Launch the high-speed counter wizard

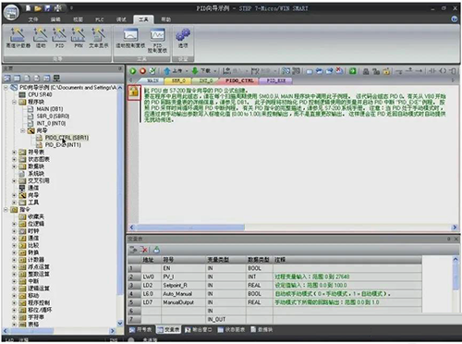(18, 38)
